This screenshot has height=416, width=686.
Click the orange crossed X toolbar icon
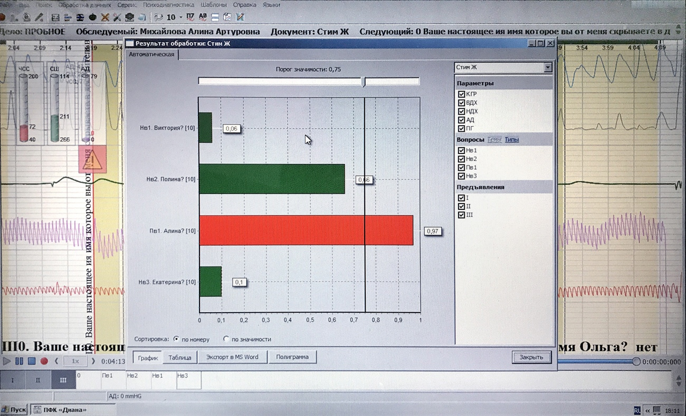pos(105,18)
